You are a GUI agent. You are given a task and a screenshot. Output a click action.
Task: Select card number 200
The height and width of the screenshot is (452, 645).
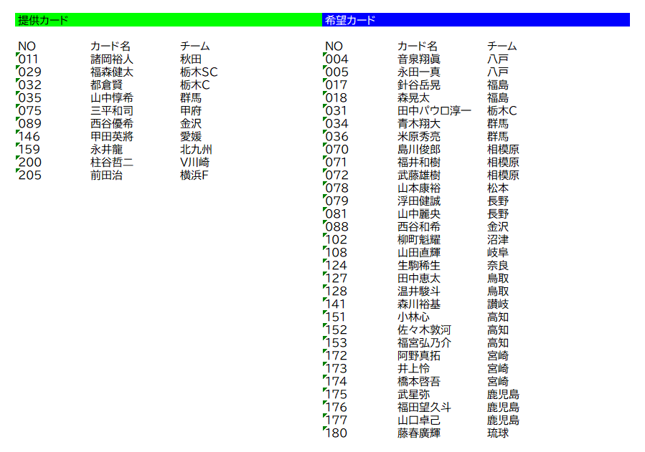(29, 162)
